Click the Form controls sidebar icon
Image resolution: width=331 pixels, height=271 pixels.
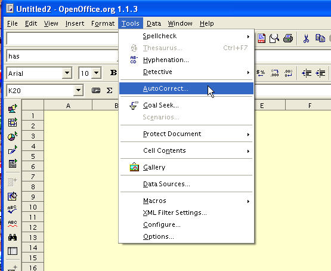13,164
